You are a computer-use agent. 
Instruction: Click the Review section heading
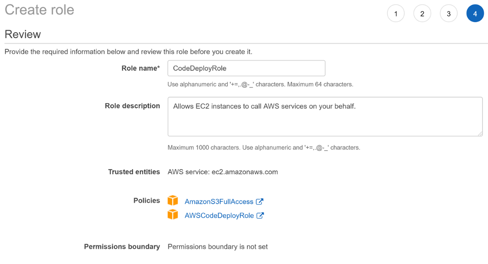coord(23,34)
